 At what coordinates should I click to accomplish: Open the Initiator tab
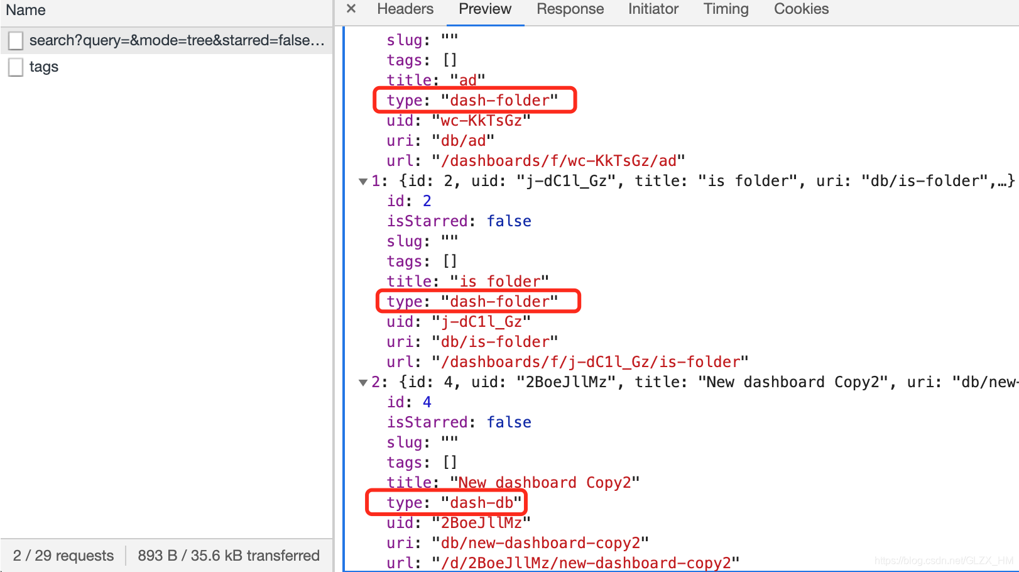653,9
